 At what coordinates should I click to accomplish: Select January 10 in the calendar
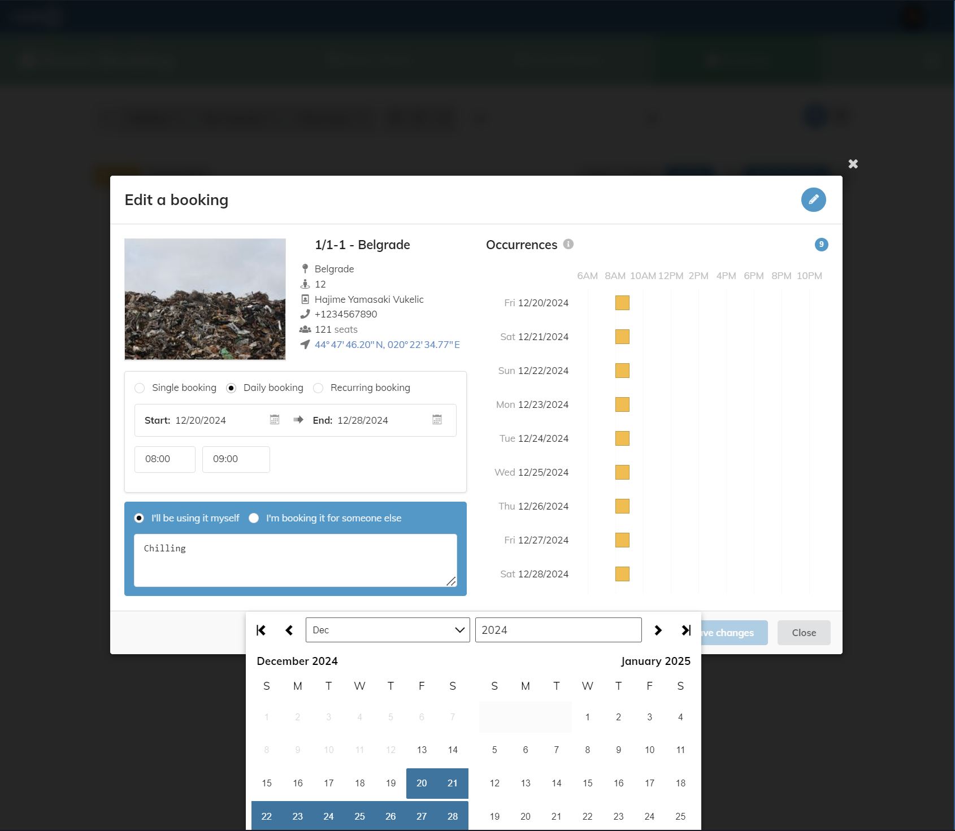[649, 750]
